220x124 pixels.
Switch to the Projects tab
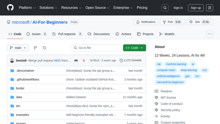tap(145, 34)
